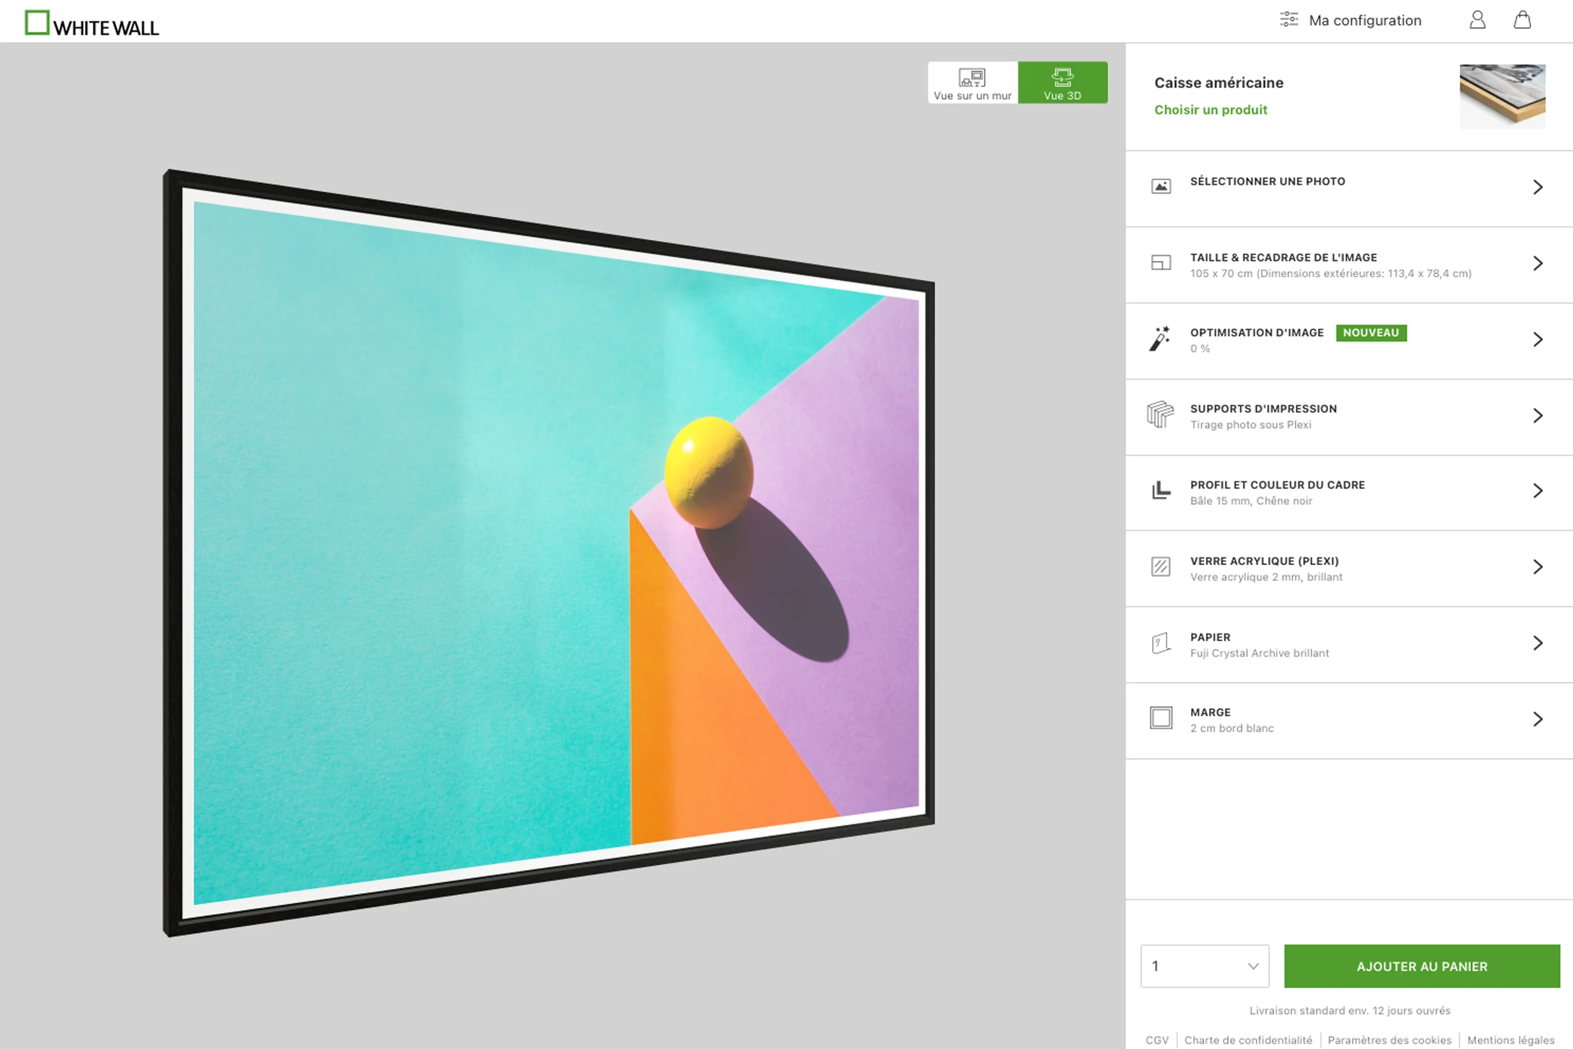Click the Marge square border icon
The width and height of the screenshot is (1573, 1049).
click(x=1160, y=719)
